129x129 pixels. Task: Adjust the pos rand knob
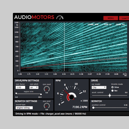47,106
